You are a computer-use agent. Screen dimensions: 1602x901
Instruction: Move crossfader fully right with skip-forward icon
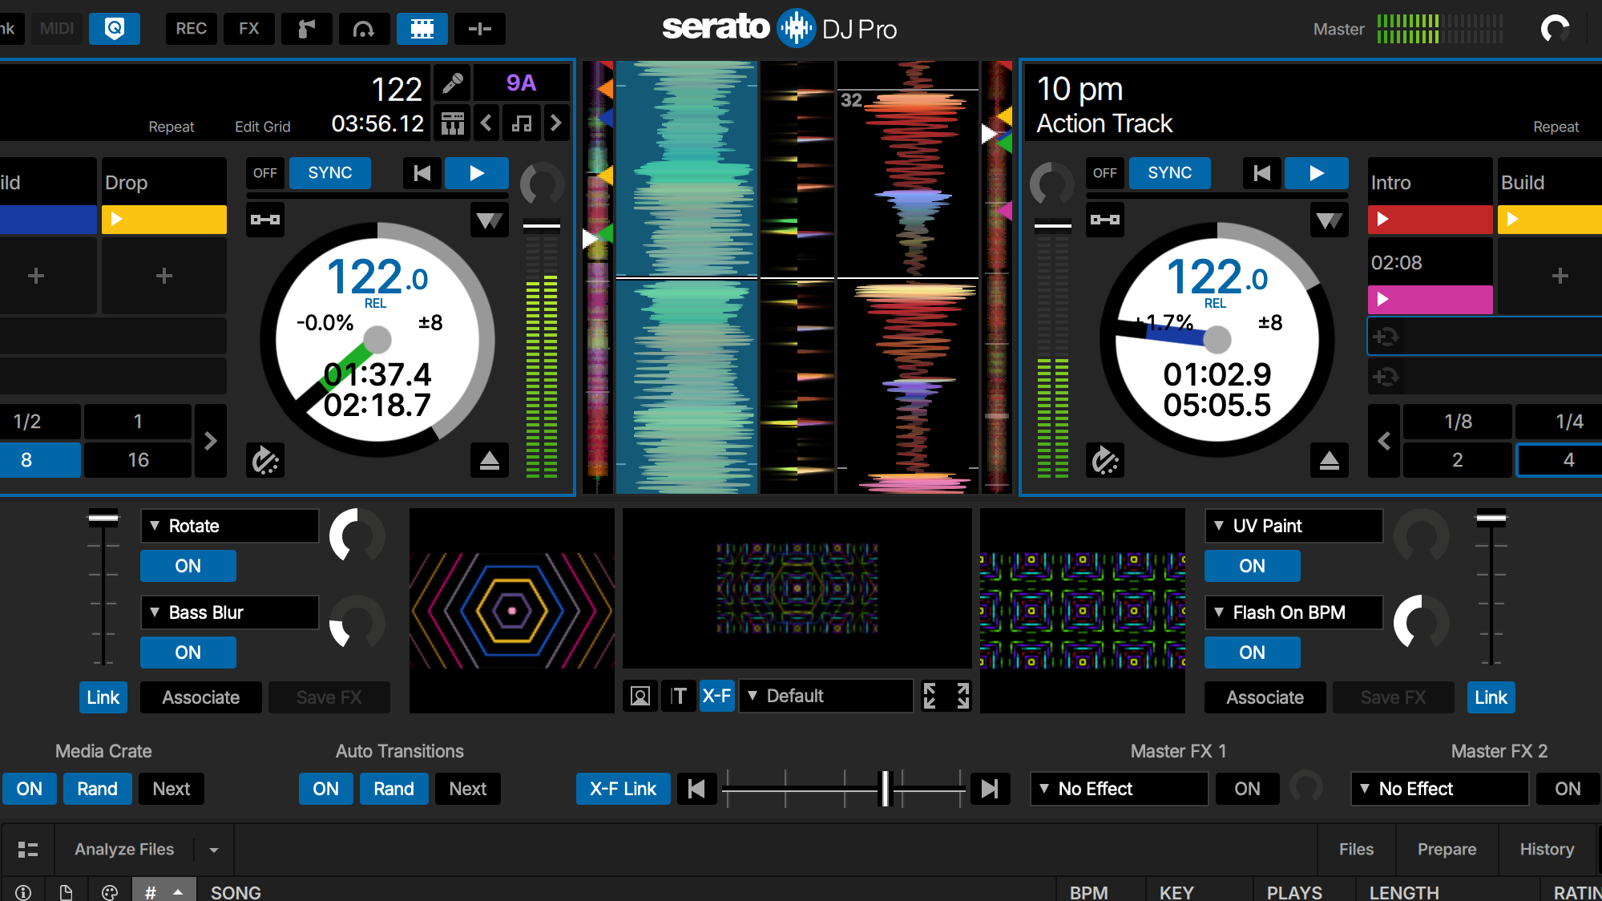point(990,789)
